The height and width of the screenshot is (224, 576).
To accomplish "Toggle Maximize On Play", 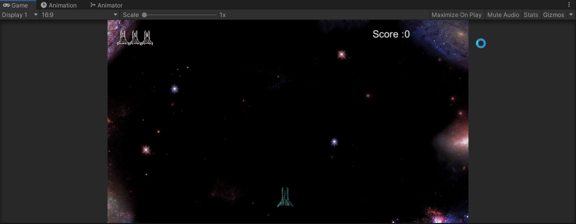I will [456, 15].
